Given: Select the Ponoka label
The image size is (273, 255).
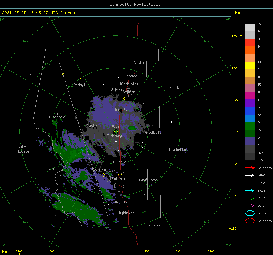Looking at the screenshot, I should (x=138, y=62).
